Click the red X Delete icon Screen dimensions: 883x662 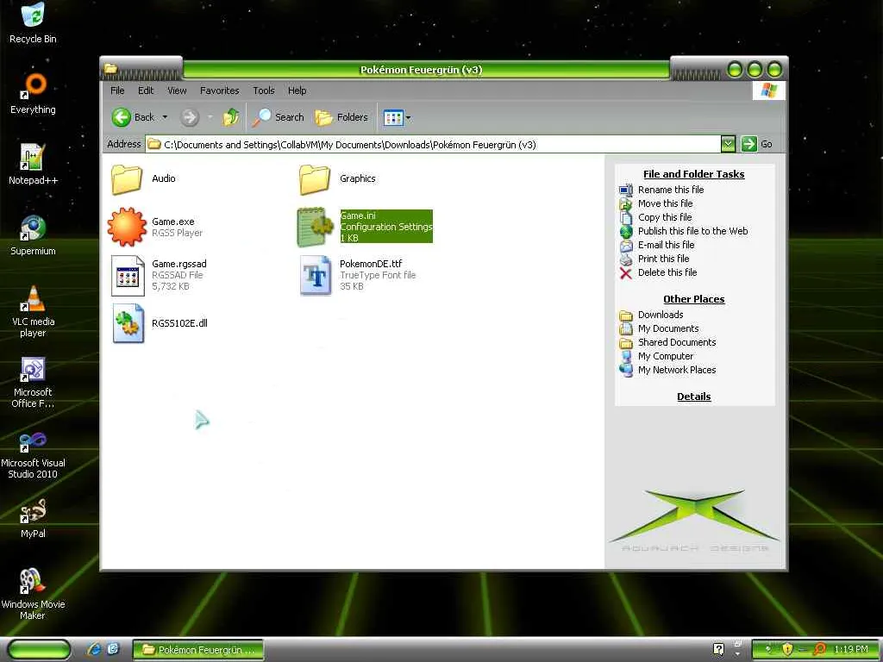[x=626, y=273]
